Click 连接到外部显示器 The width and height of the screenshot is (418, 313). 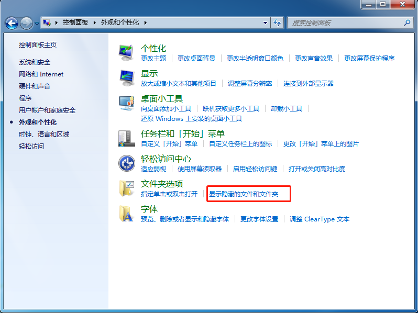click(309, 83)
